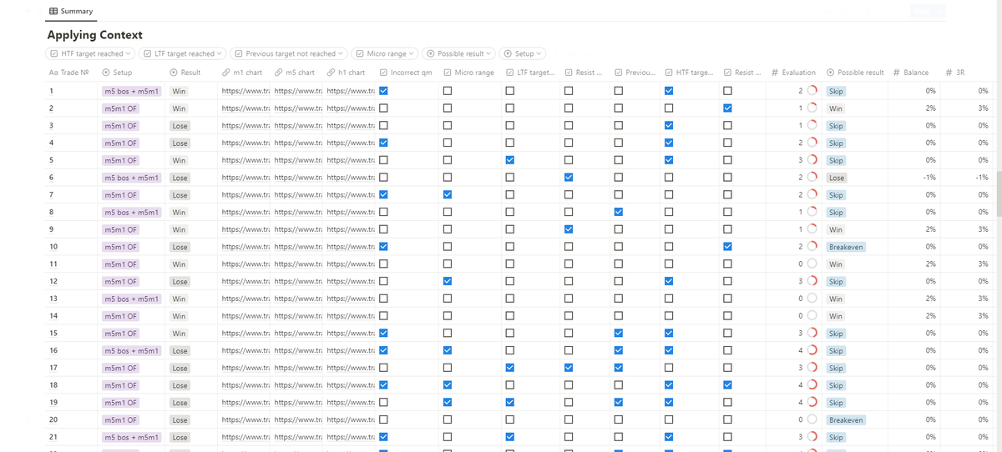1002x452 pixels.
Task: Click the m5m1 OF setup tag in trade 20
Action: 120,419
